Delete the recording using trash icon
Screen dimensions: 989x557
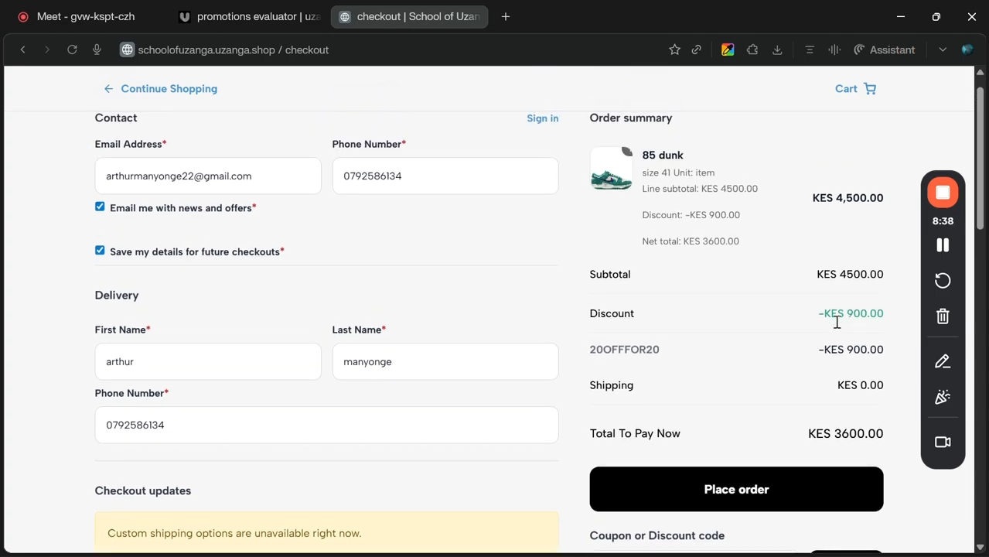pos(943,316)
